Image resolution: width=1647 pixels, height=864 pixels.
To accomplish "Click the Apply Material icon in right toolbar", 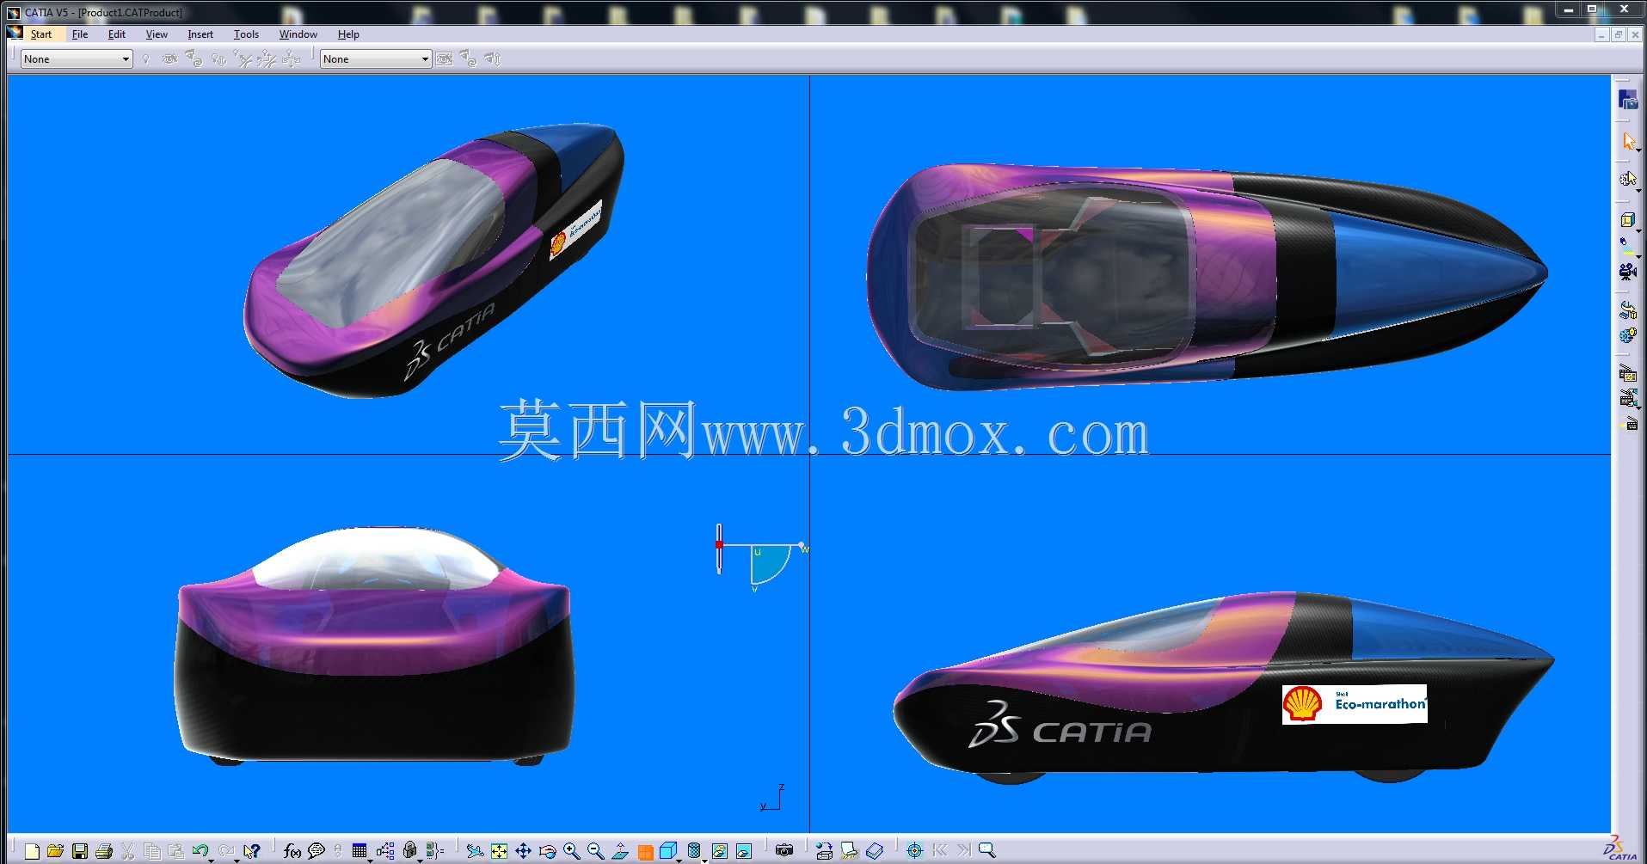I will click(1627, 310).
